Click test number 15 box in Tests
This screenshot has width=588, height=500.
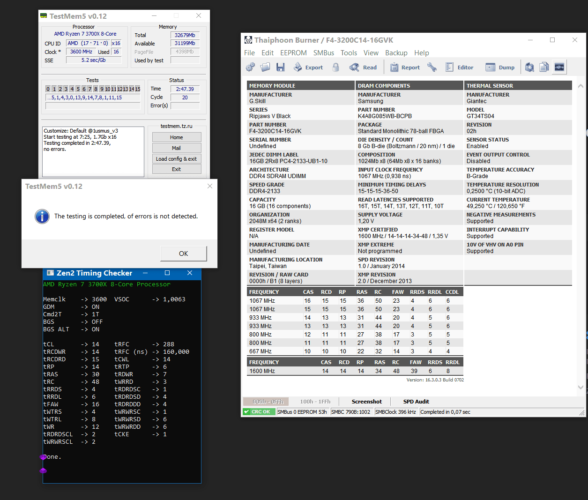138,89
